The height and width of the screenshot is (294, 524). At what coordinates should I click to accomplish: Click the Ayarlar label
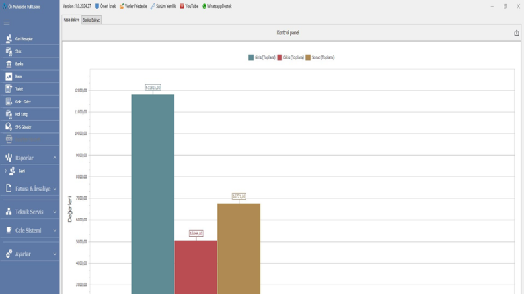(23, 254)
